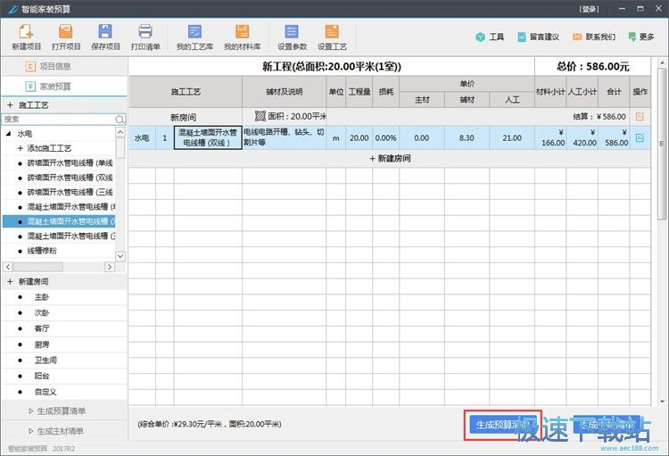Viewport: 669px width, 456px height.
Task: Open 我的工艺库 library
Action: coord(194,37)
